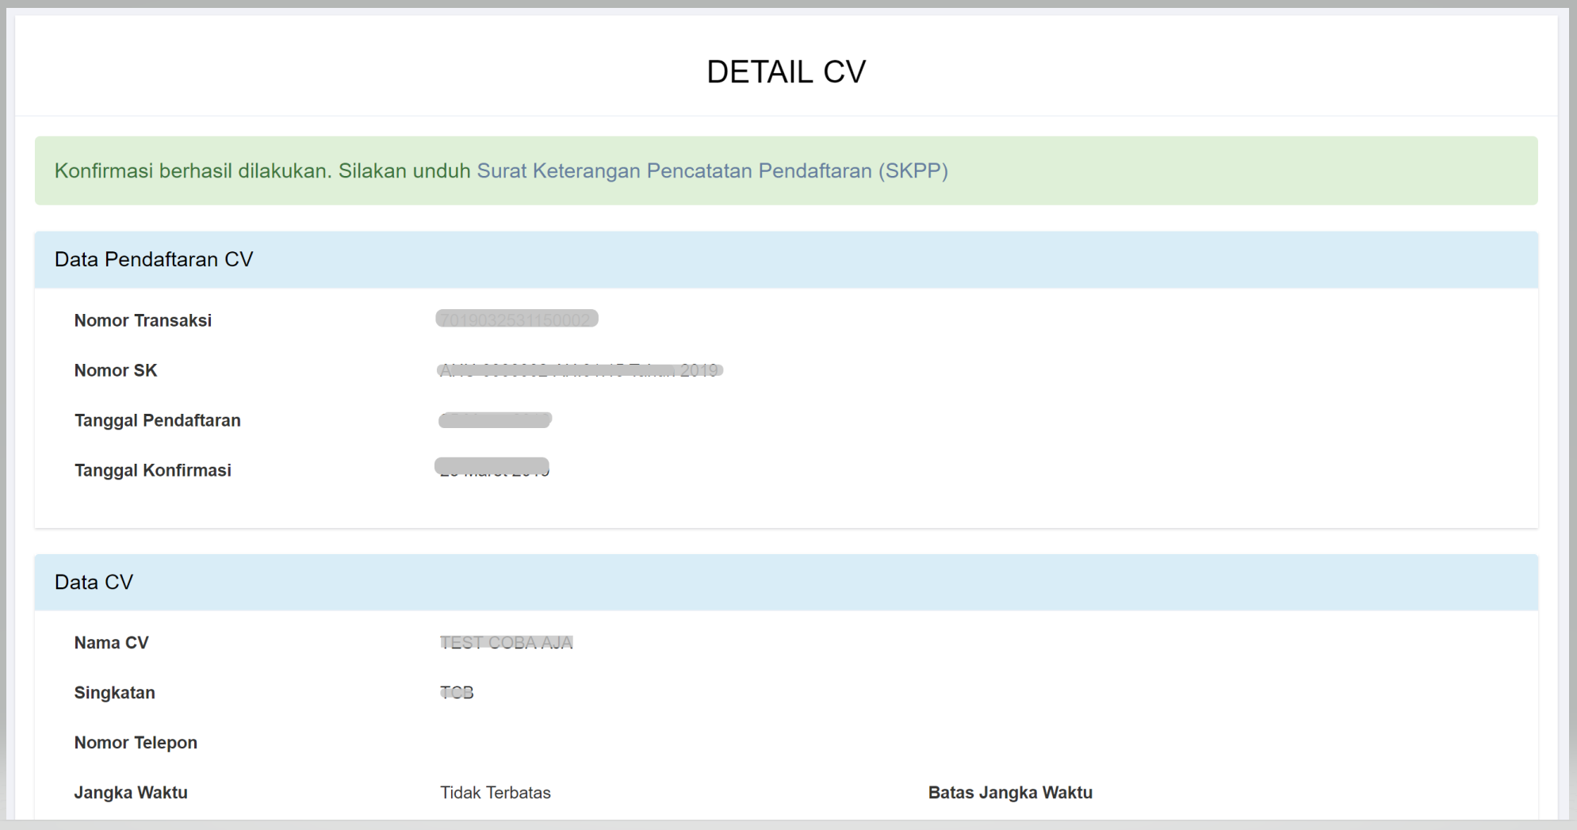1577x830 pixels.
Task: Click the Batas Jangka Waktu label
Action: click(1009, 793)
